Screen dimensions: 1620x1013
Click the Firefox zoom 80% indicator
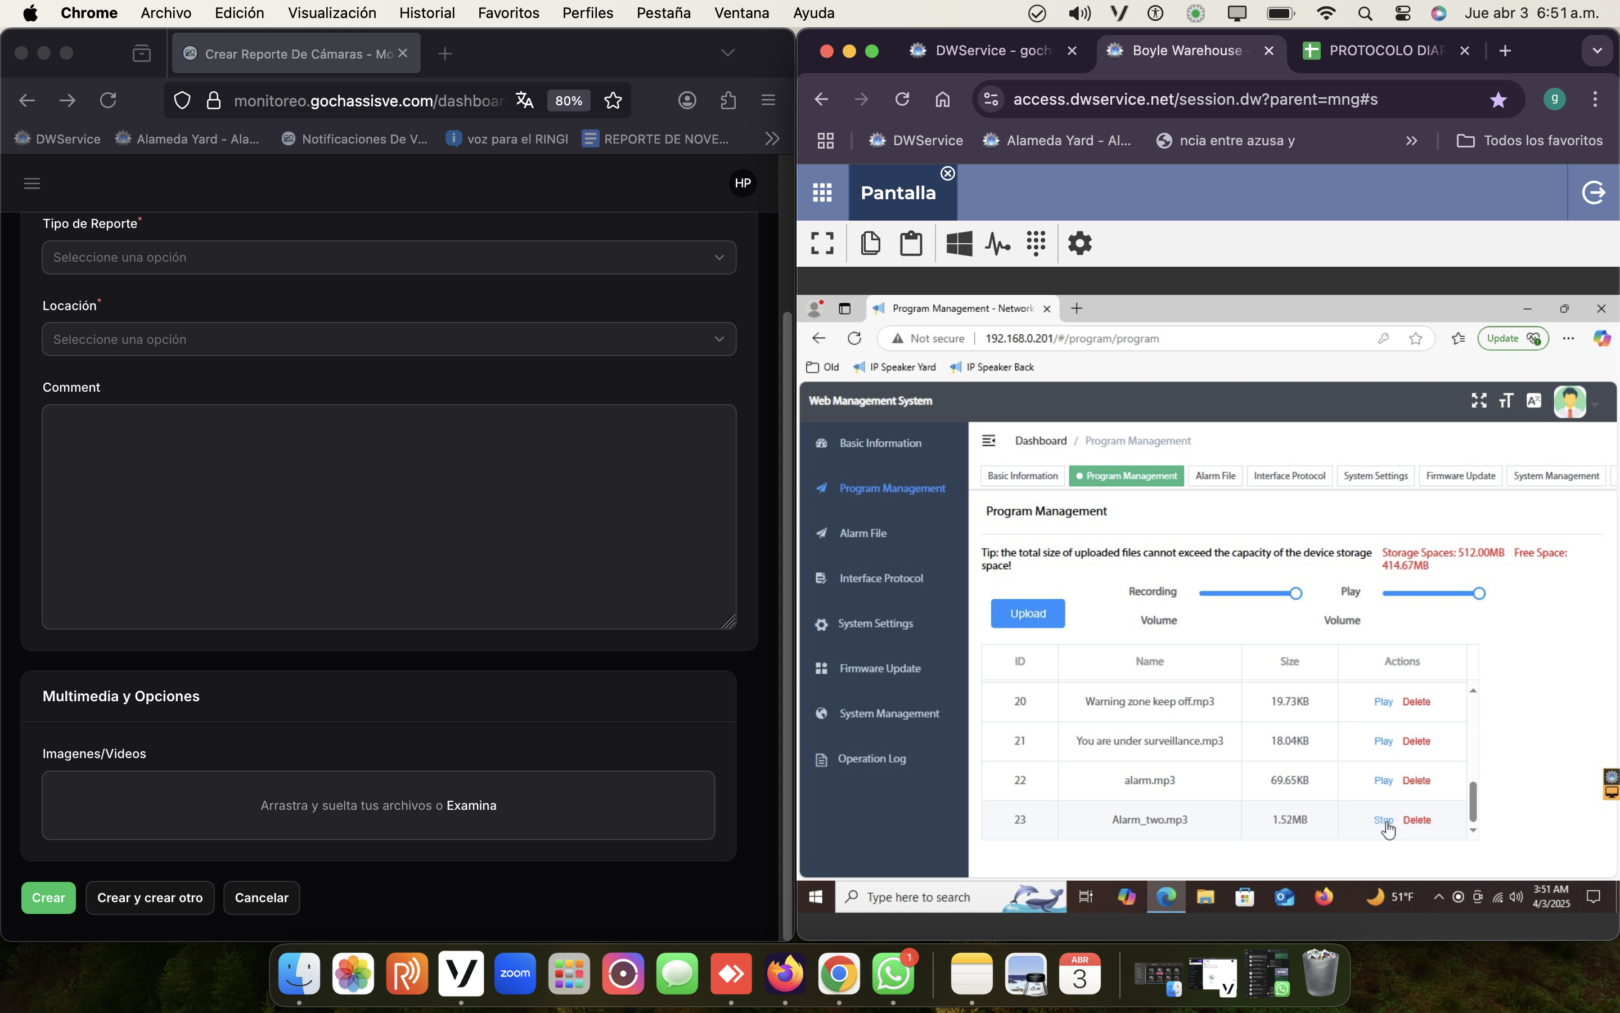pos(568,101)
